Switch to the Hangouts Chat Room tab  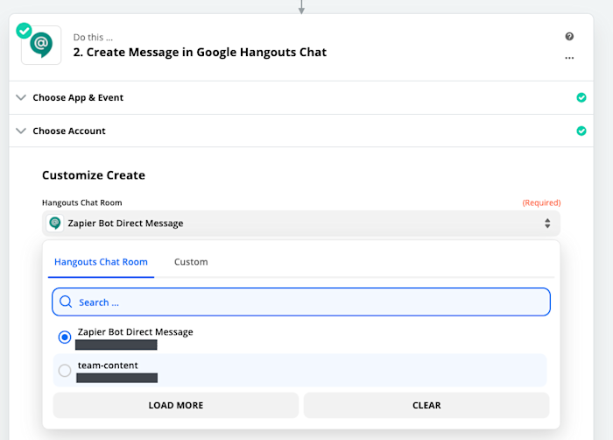101,262
